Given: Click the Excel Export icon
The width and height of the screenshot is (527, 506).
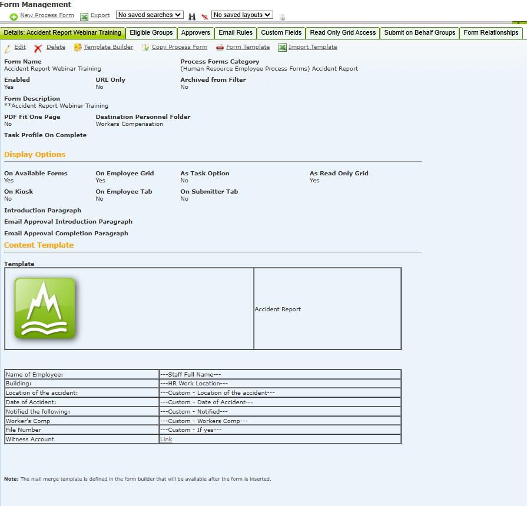Looking at the screenshot, I should 84,17.
